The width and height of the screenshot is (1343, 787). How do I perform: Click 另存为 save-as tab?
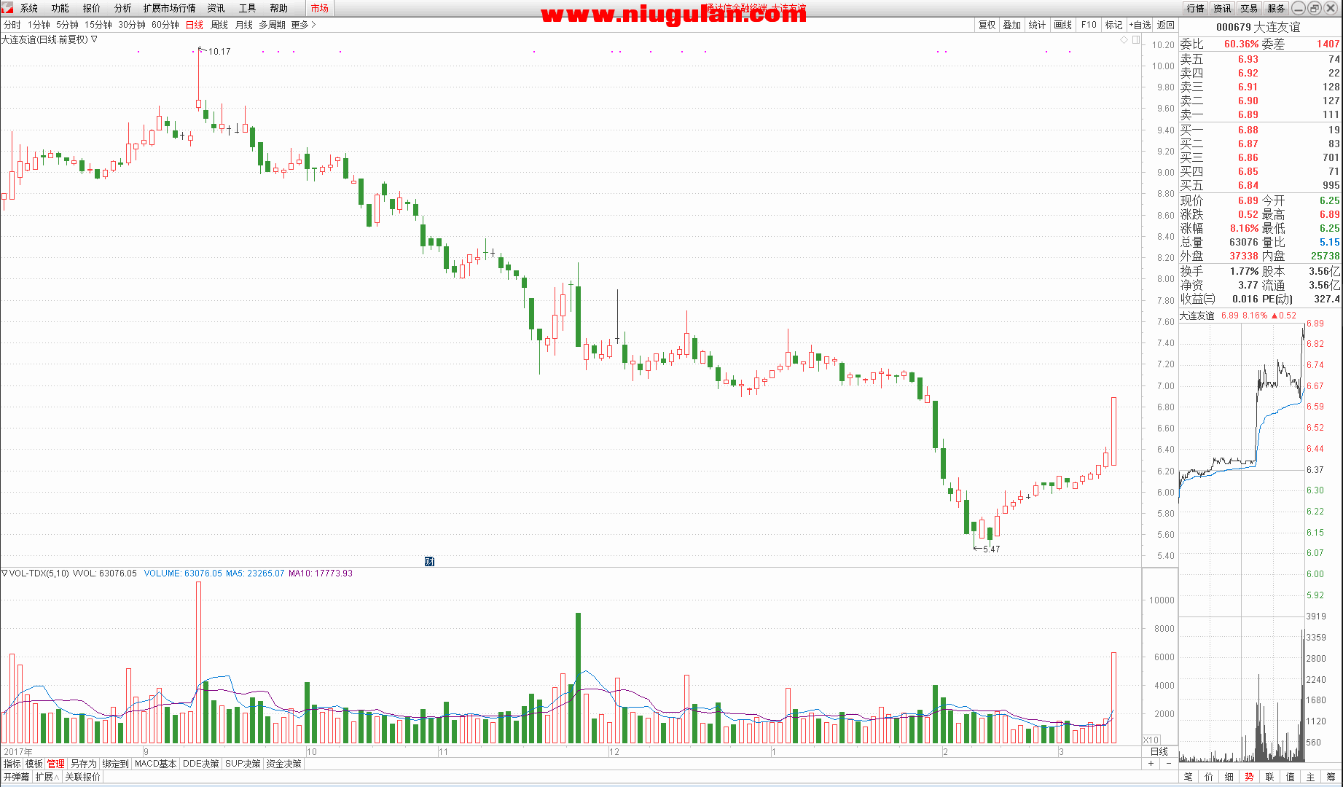click(x=84, y=764)
